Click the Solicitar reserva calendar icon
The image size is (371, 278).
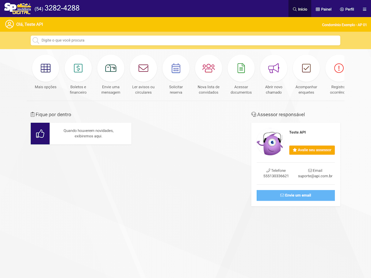[x=176, y=68]
